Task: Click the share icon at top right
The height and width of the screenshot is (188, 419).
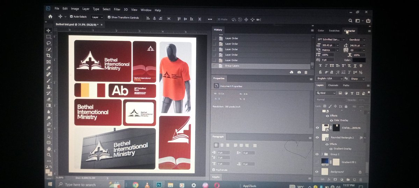Action: pos(368,21)
